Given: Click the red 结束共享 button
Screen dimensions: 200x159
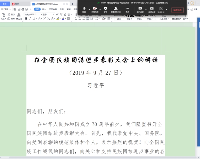Looking at the screenshot, I should pos(178,10).
